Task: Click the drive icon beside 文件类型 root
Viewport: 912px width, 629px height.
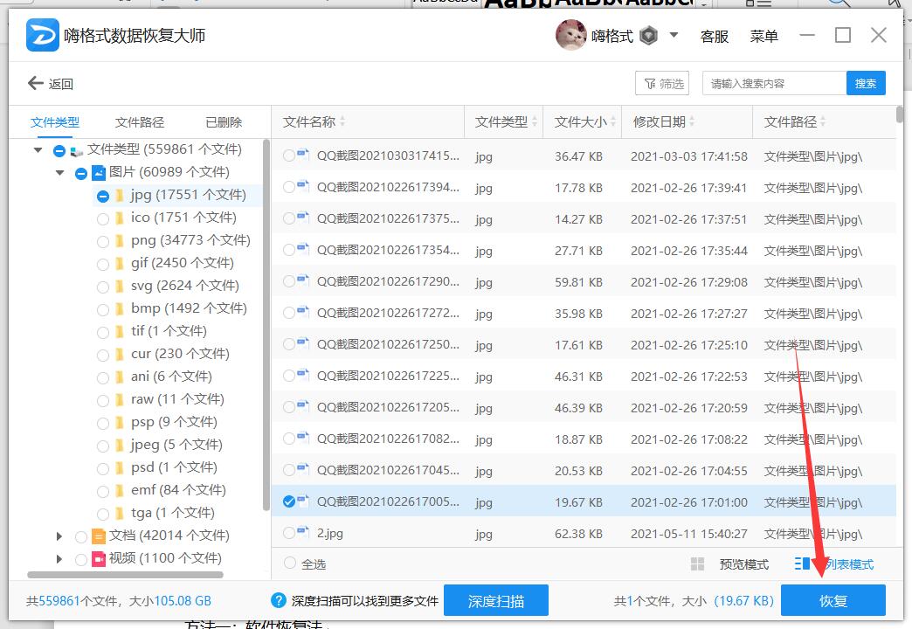Action: click(77, 151)
